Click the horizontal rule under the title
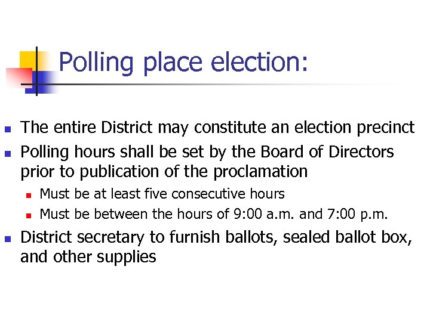 pyautogui.click(x=239, y=84)
